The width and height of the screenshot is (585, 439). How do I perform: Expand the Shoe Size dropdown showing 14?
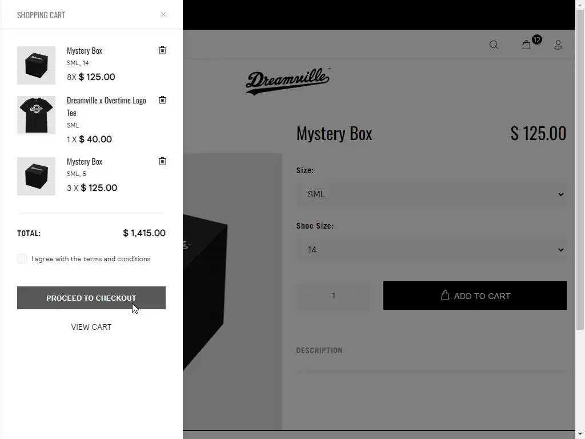(x=431, y=250)
